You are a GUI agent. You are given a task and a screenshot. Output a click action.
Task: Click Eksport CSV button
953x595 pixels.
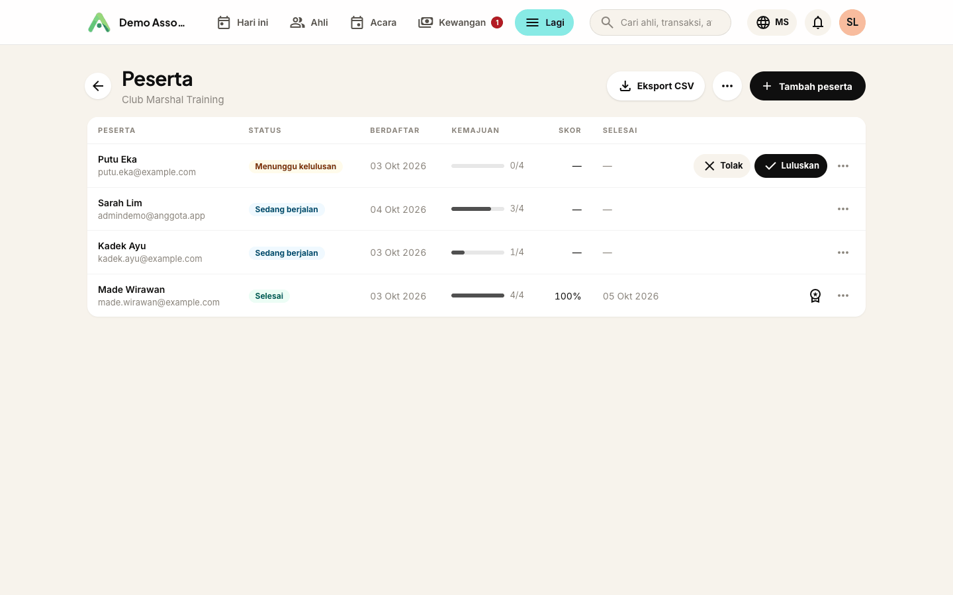coord(656,86)
